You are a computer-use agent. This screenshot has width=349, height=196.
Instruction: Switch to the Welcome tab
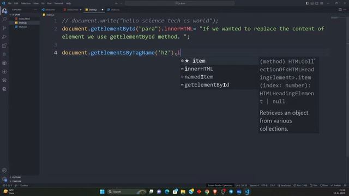pos(50,10)
